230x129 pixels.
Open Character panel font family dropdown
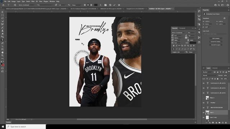pyautogui.click(x=179, y=33)
